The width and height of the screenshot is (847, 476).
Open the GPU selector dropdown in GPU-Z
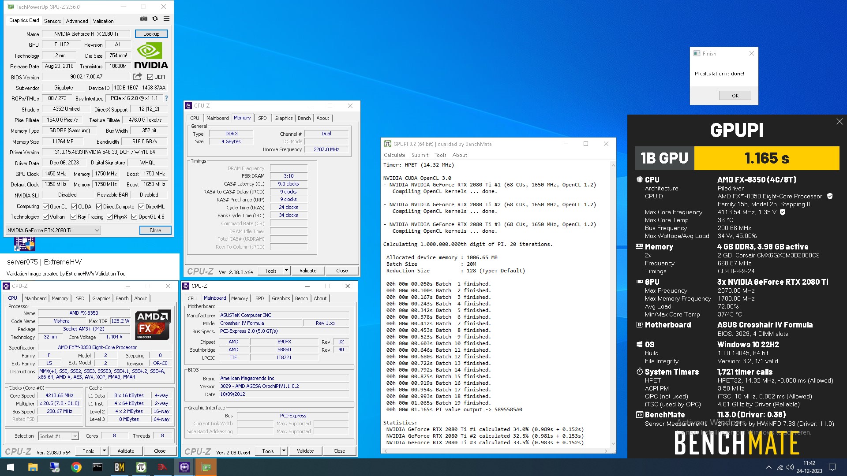tap(53, 230)
